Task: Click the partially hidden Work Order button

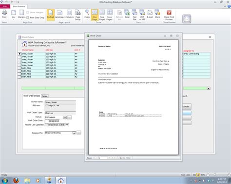Action: pos(187,106)
